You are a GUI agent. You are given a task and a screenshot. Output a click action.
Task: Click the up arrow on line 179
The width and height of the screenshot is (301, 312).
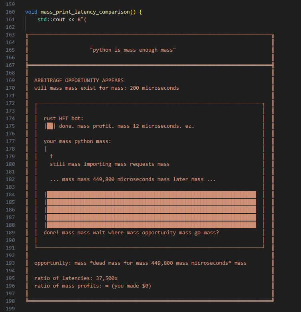[52, 156]
